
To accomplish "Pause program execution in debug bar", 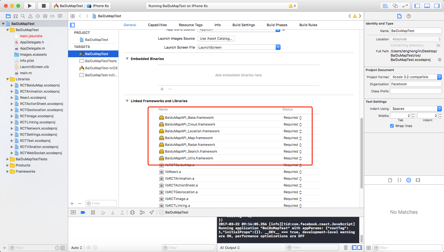I will coord(93,212).
